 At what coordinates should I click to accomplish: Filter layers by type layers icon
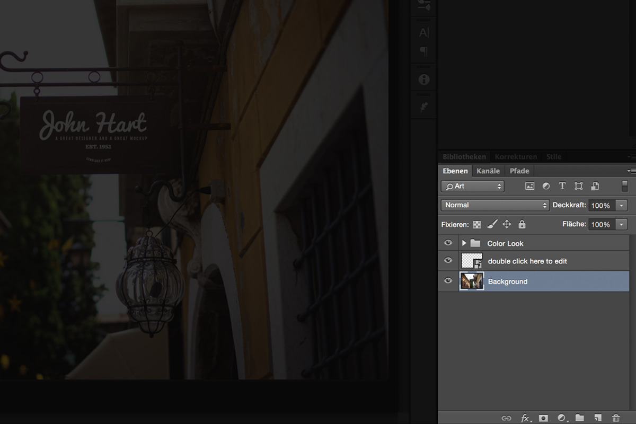(562, 186)
